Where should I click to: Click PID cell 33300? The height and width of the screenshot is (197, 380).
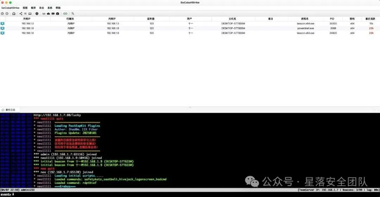[333, 24]
